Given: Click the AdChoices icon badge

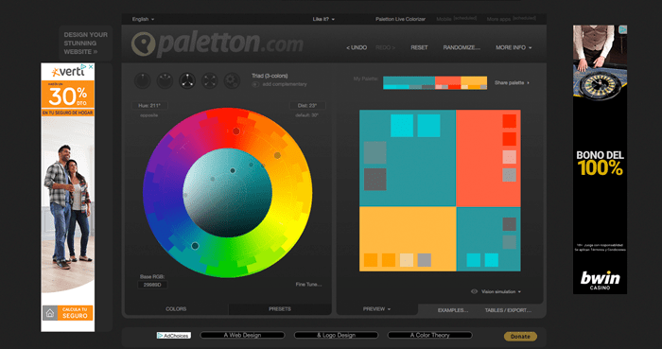Looking at the screenshot, I should (x=173, y=336).
